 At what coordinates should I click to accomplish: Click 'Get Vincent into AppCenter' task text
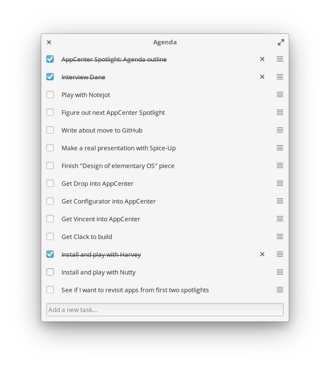[x=101, y=219]
